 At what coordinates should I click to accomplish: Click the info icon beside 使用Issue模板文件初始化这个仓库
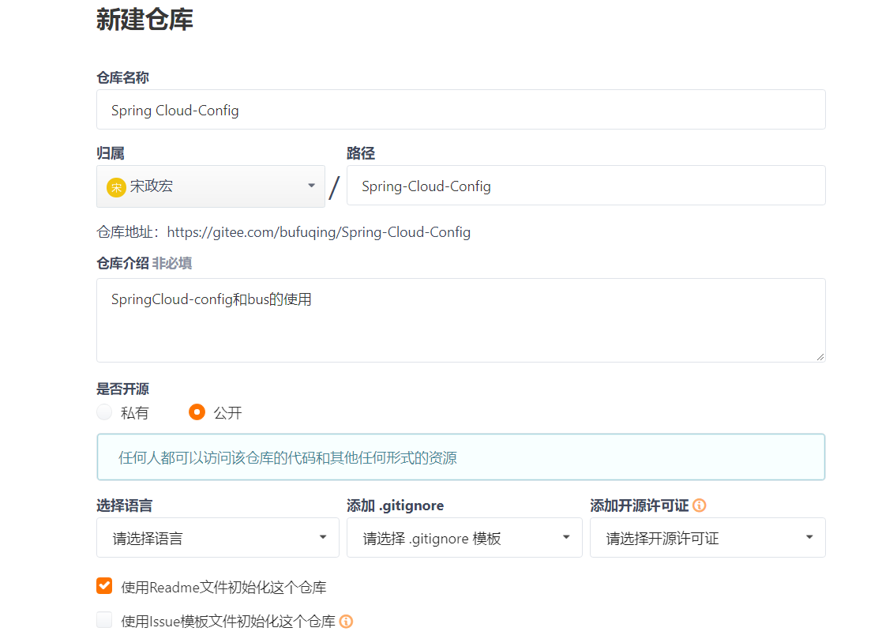pyautogui.click(x=346, y=622)
